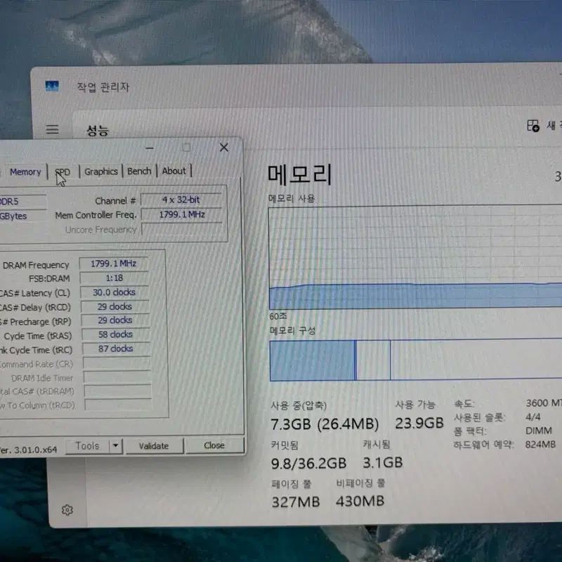Click the DRAM Frequency value field
Screen dimensions: 562x562
pyautogui.click(x=114, y=264)
